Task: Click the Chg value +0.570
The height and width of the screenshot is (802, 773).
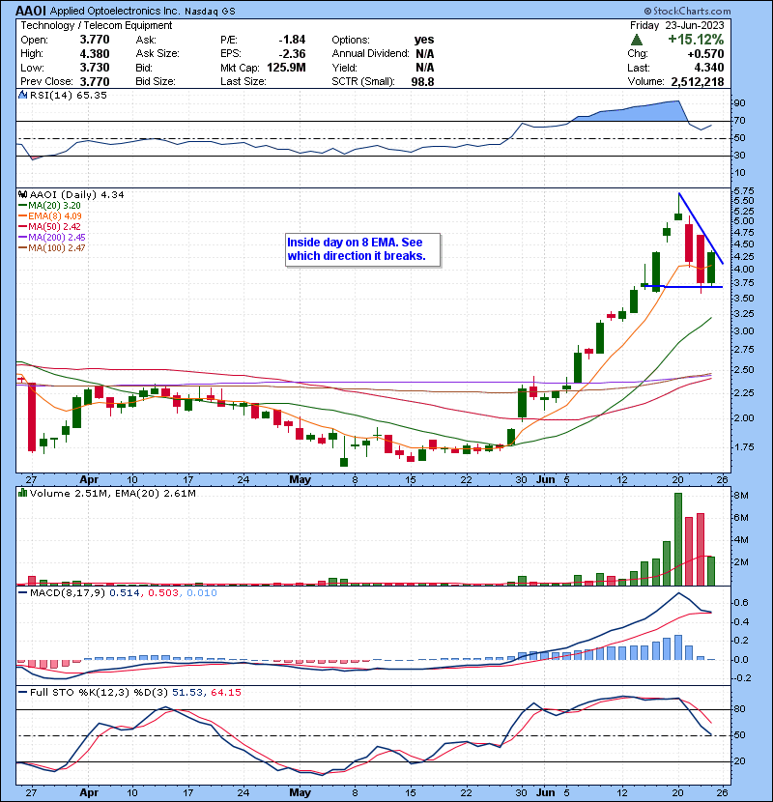Action: 705,54
